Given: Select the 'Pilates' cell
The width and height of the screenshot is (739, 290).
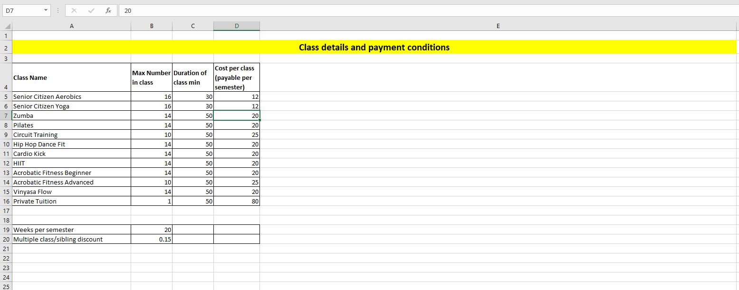Looking at the screenshot, I should pos(71,125).
